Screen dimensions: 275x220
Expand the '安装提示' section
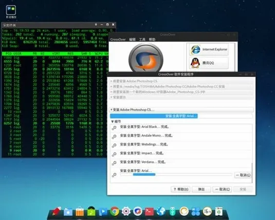181,97
